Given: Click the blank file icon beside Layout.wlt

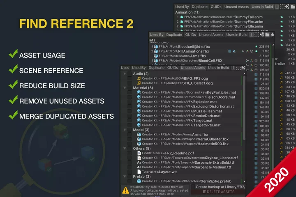Looking at the screenshot, I should [139, 172].
